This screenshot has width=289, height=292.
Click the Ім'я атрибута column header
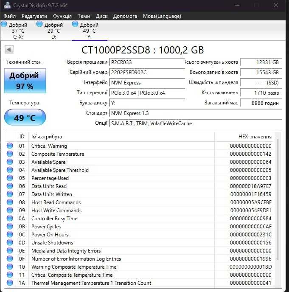click(x=122, y=137)
